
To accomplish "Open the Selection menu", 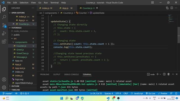I will [24, 3].
